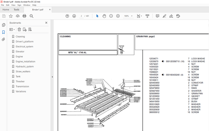Click the GRAIN PAN part name

(197, 93)
